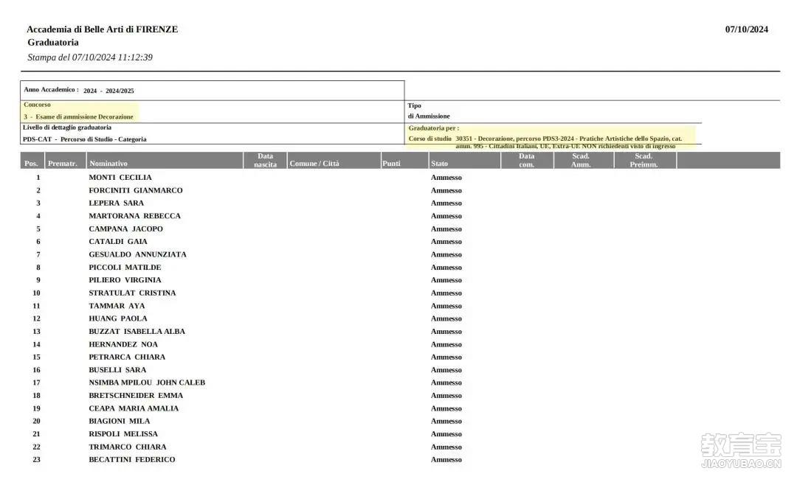This screenshot has width=797, height=485.
Task: Click the name RISPOLI MELISSA
Action: (x=123, y=433)
